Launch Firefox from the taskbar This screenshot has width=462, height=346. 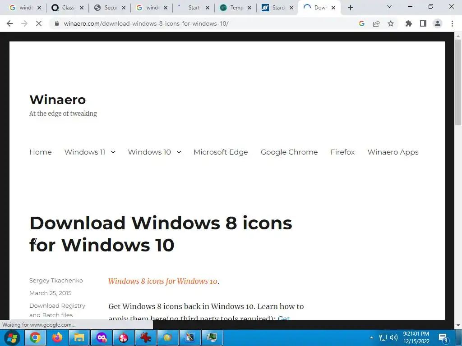pyautogui.click(x=57, y=337)
